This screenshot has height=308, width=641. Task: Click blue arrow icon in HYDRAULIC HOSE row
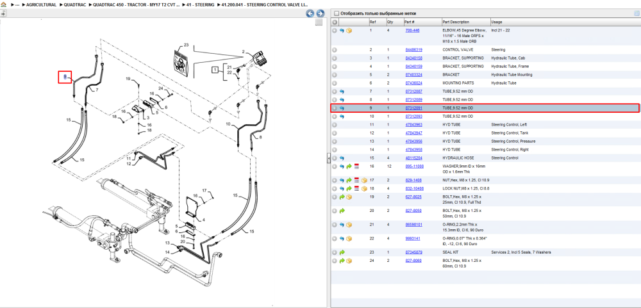(342, 158)
